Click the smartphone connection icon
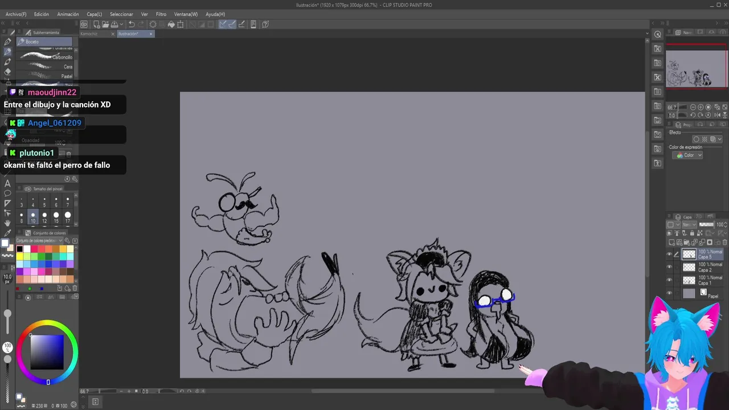Image resolution: width=729 pixels, height=410 pixels. coord(253,24)
